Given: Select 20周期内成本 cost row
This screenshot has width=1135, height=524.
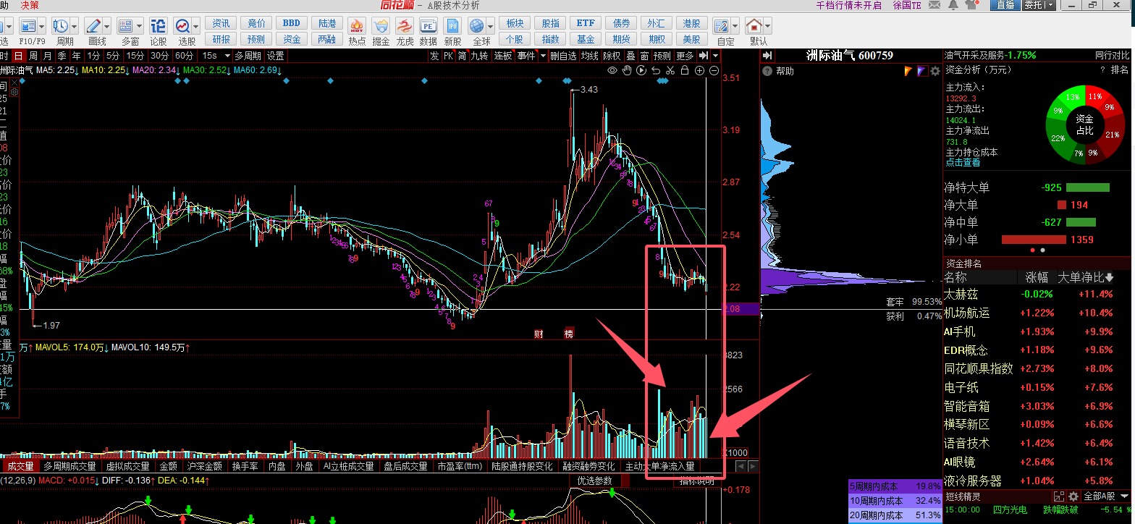Looking at the screenshot, I should [x=895, y=515].
